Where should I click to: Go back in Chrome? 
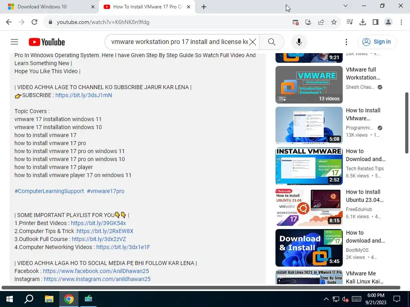pos(9,22)
